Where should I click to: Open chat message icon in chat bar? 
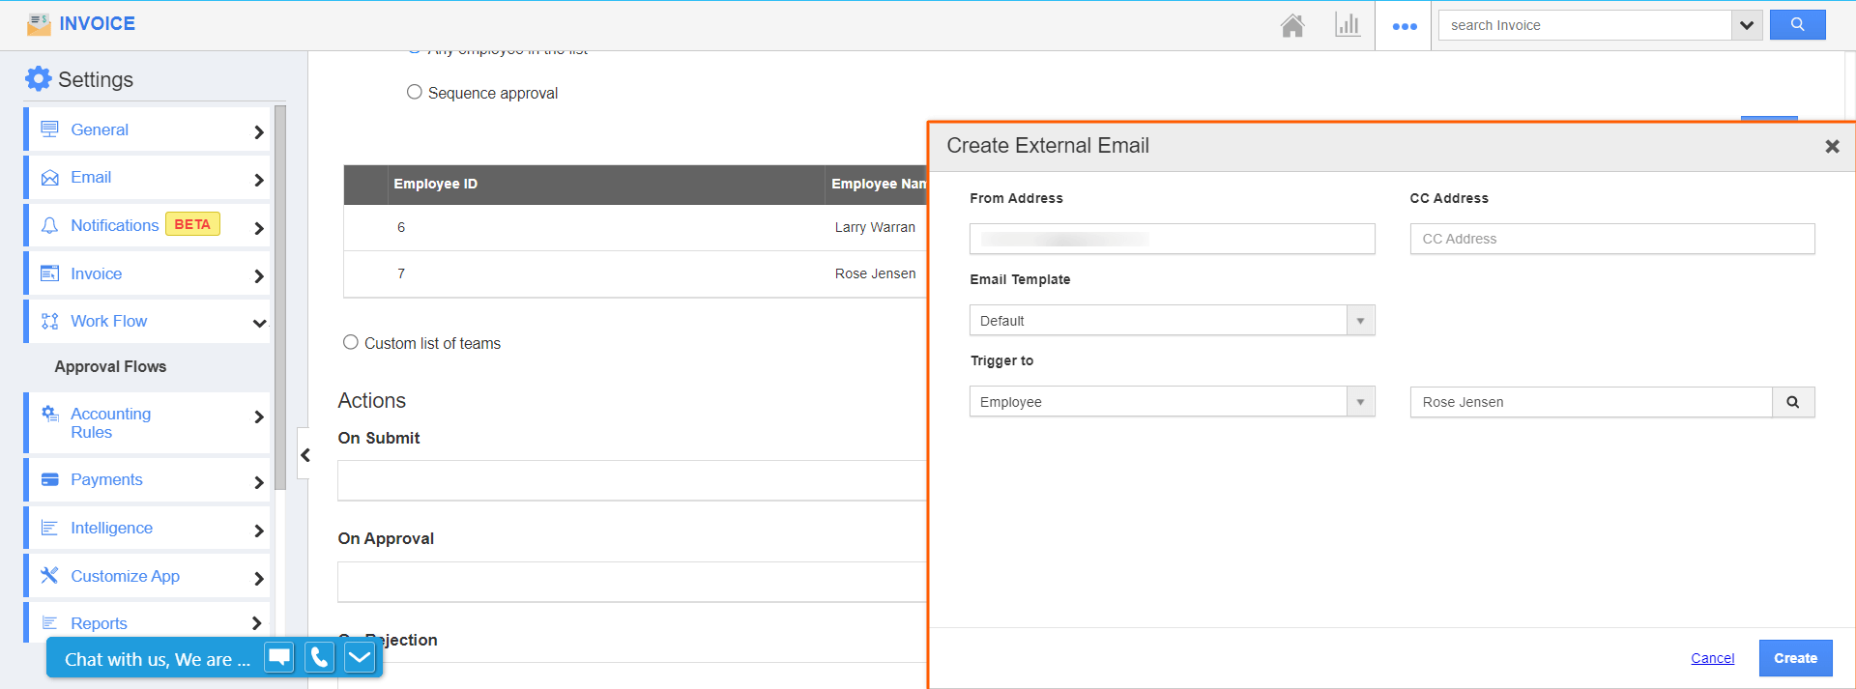279,658
